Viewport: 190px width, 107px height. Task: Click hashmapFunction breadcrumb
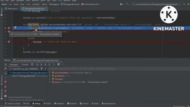[90, 4]
